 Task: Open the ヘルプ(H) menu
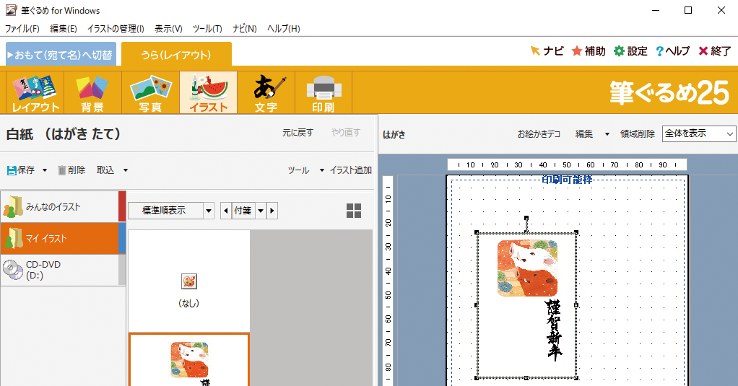[284, 29]
